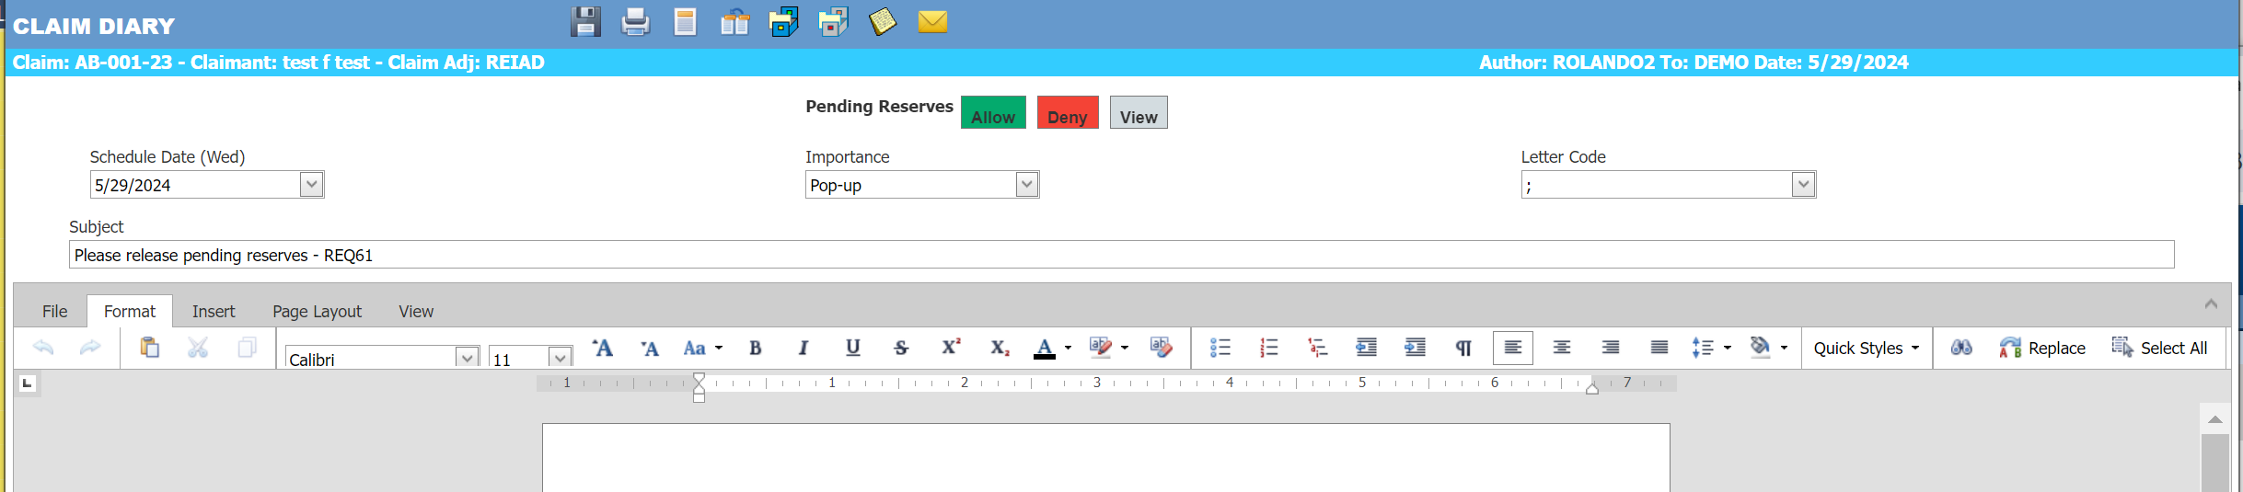The width and height of the screenshot is (2243, 492).
Task: Toggle italic text formatting
Action: coord(804,348)
